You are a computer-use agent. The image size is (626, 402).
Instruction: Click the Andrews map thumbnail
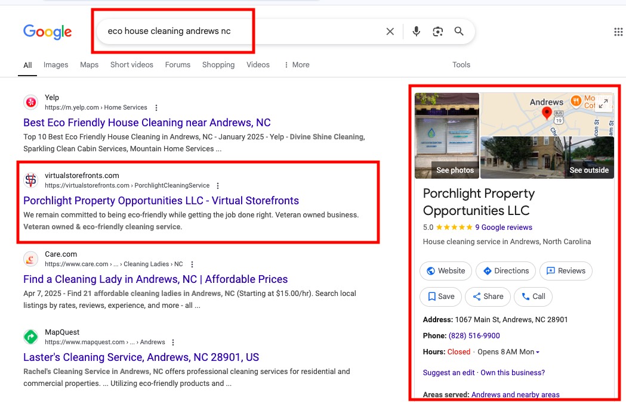(547, 114)
